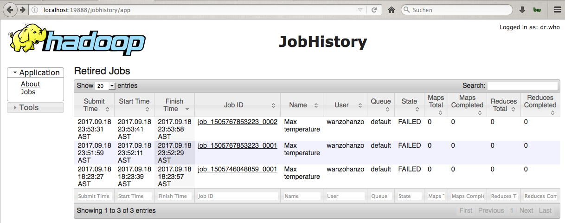The width and height of the screenshot is (565, 223).
Task: Click the 'JobHistory' page title
Action: click(x=323, y=42)
